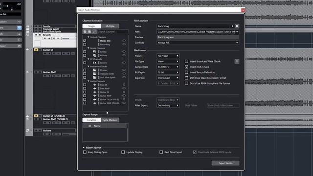Click the Reverb channel-width icon in list
The height and width of the screenshot is (176, 313).
[x=124, y=63]
